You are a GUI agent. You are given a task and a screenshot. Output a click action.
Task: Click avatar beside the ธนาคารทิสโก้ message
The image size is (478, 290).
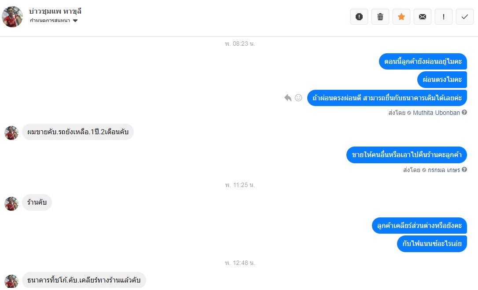coord(11,281)
